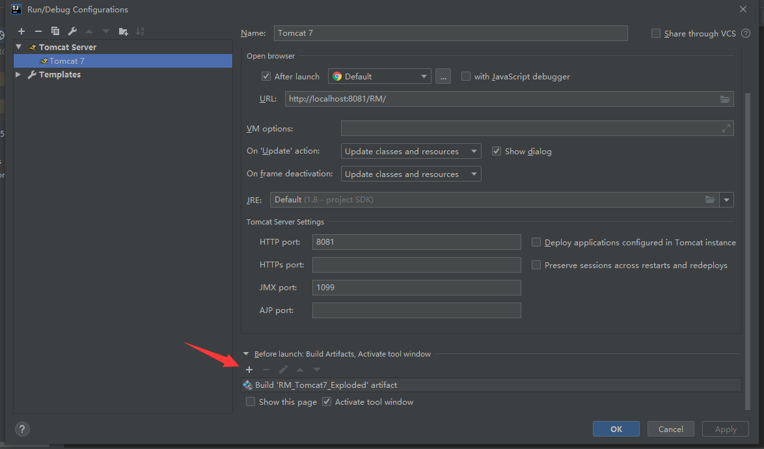Viewport: 764px width, 449px height.
Task: Move configuration down arrow in toolbar
Action: (x=105, y=31)
